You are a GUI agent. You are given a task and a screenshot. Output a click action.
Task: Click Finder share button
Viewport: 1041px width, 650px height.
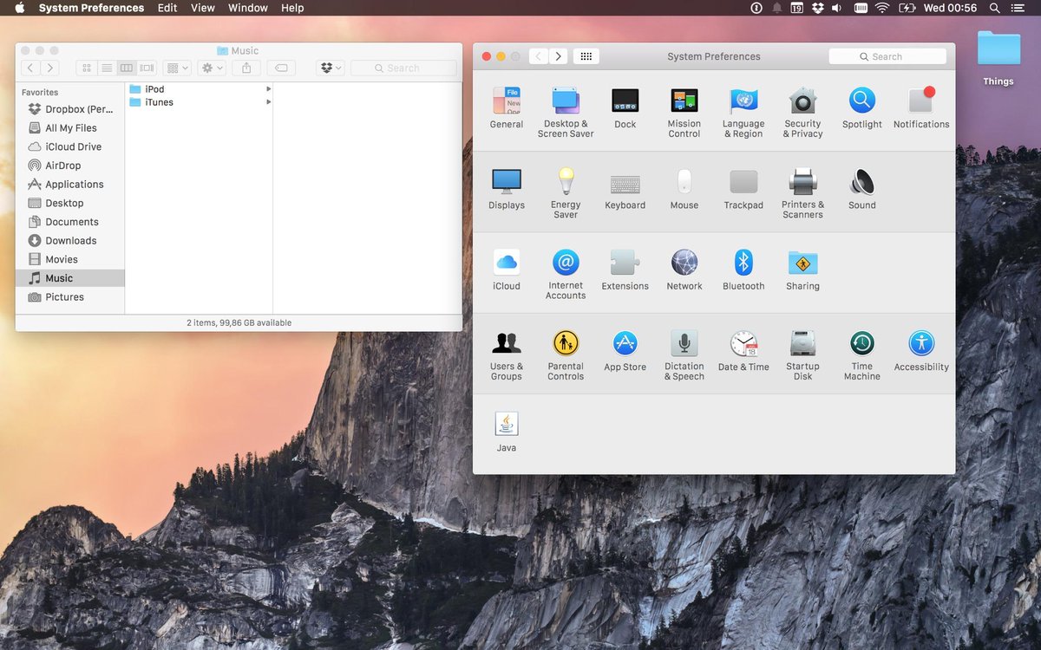[x=246, y=68]
